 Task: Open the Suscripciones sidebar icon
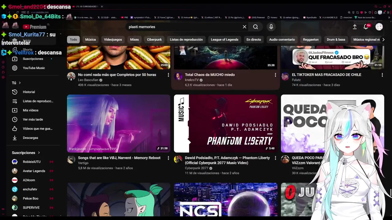(x=15, y=59)
